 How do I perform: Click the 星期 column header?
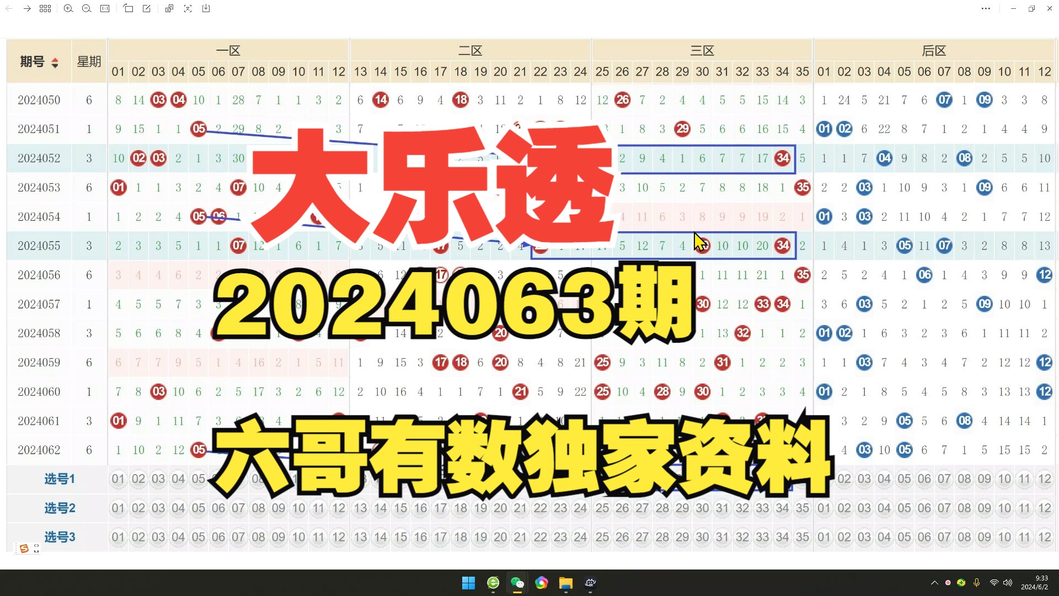pos(89,61)
